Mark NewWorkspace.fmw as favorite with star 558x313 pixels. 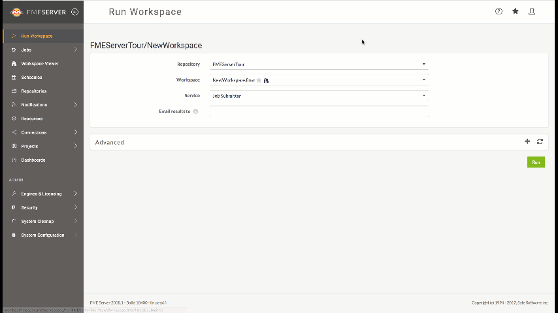point(259,80)
